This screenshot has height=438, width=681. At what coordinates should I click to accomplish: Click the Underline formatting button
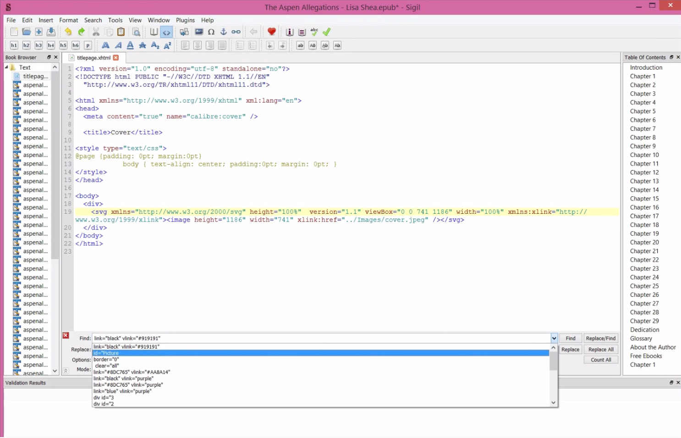tap(130, 45)
